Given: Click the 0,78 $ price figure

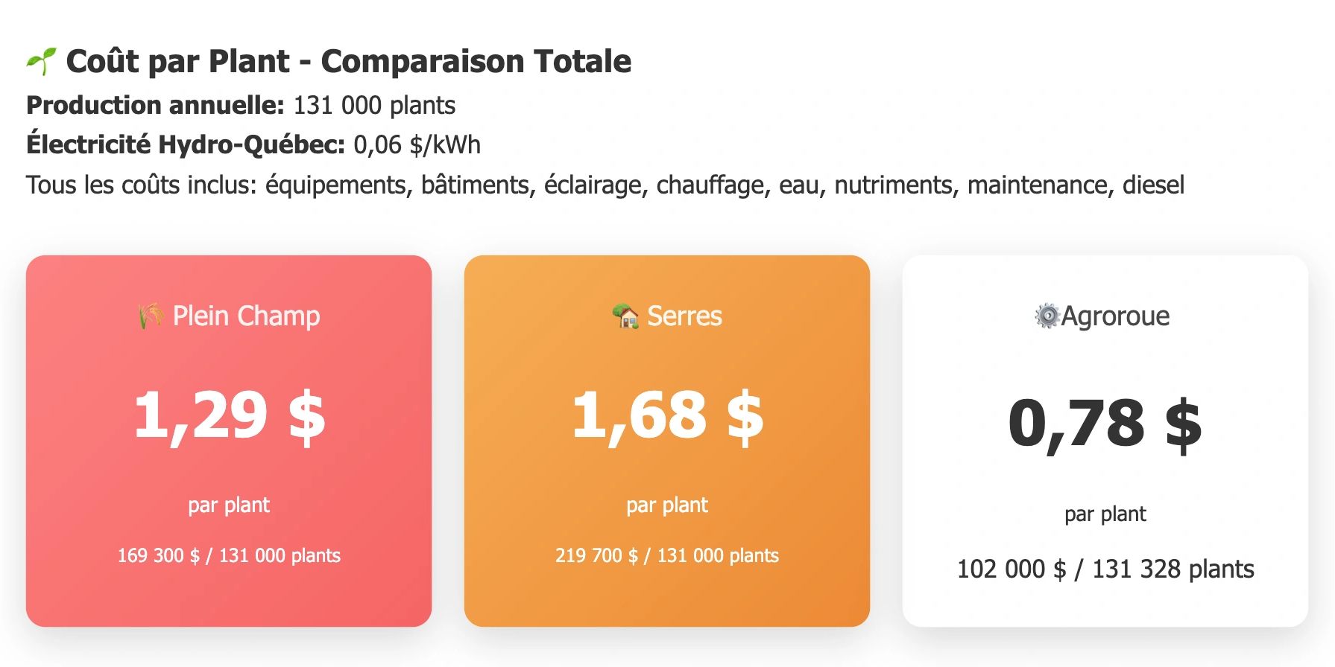Looking at the screenshot, I should coord(1105,424).
